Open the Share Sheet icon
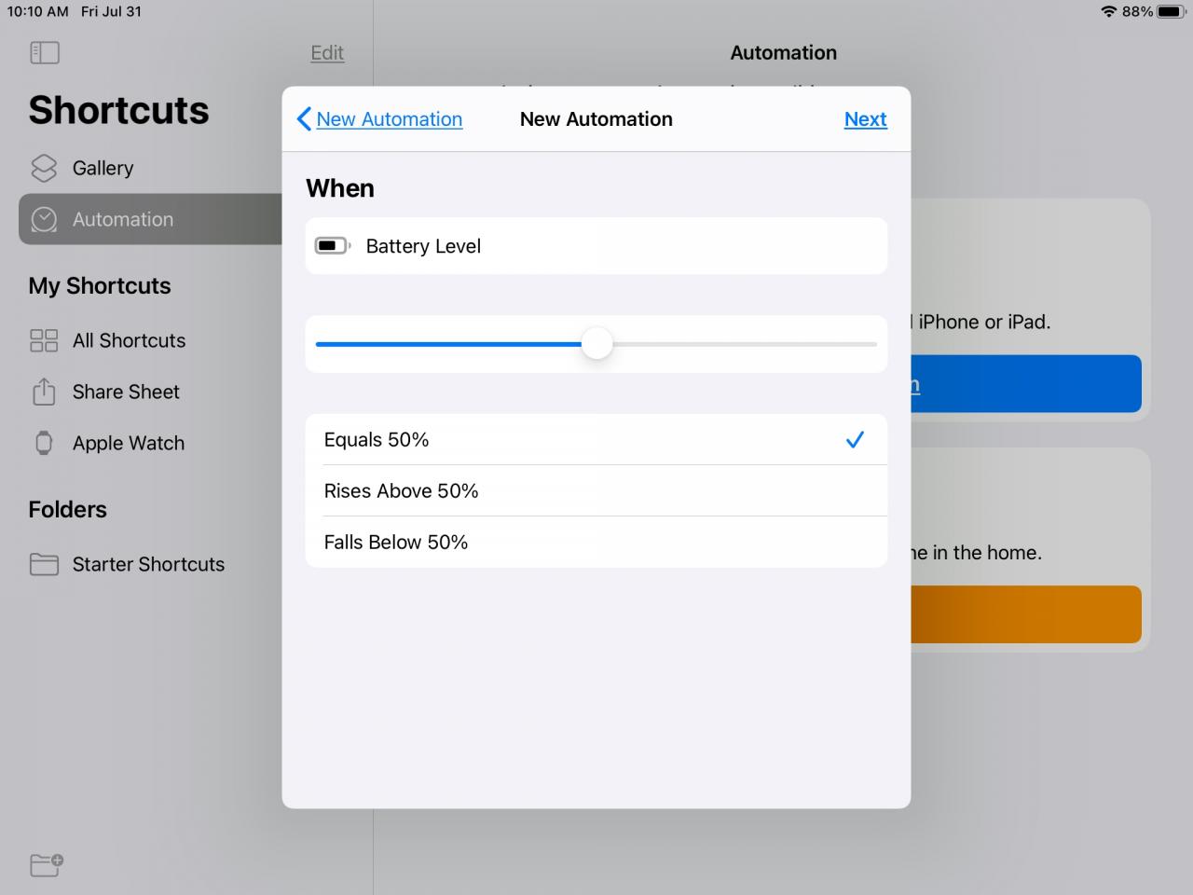 (44, 392)
